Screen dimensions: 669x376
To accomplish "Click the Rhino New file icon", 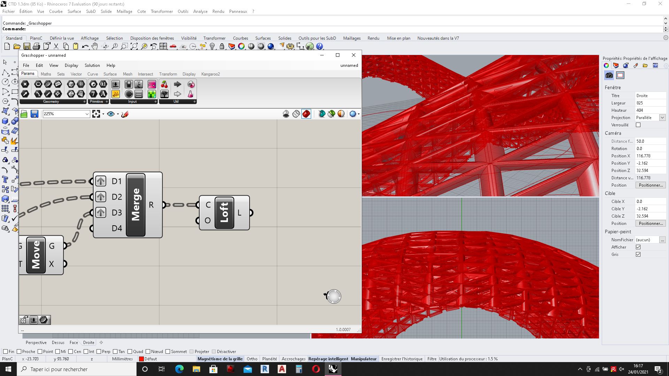I will pyautogui.click(x=7, y=46).
